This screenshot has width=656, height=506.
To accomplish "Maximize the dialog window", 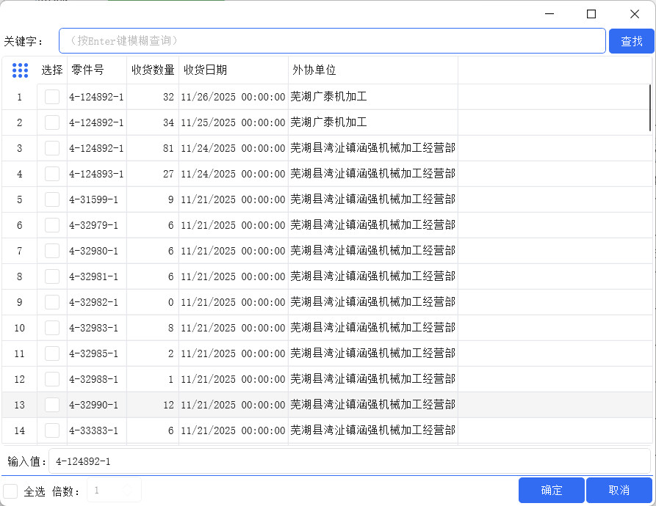I will point(591,14).
